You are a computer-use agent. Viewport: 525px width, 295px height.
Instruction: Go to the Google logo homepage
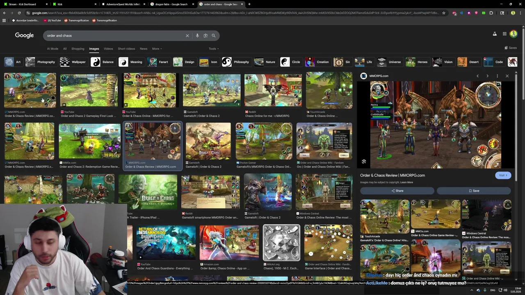tap(24, 35)
